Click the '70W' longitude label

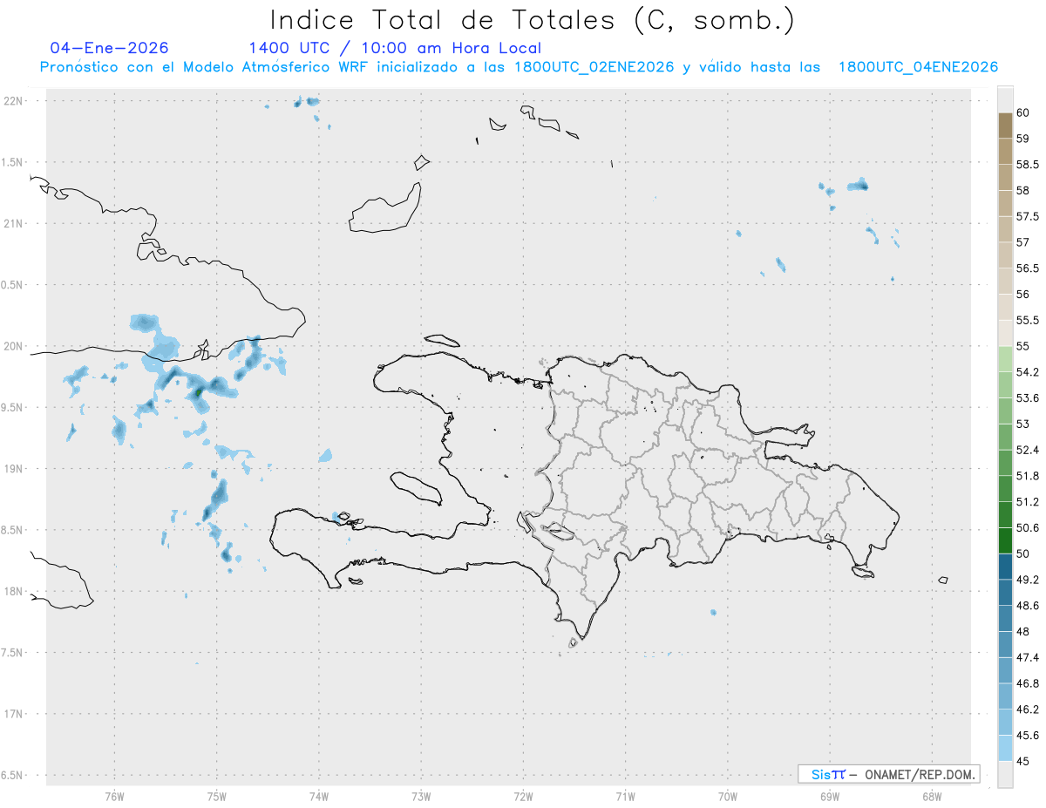click(728, 796)
